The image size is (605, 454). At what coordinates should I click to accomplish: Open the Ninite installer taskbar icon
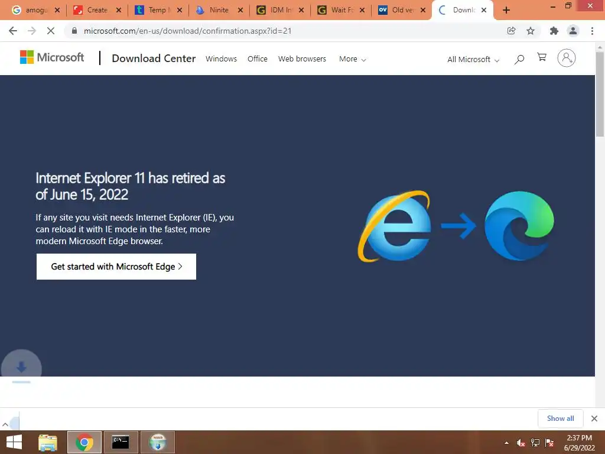click(x=158, y=442)
